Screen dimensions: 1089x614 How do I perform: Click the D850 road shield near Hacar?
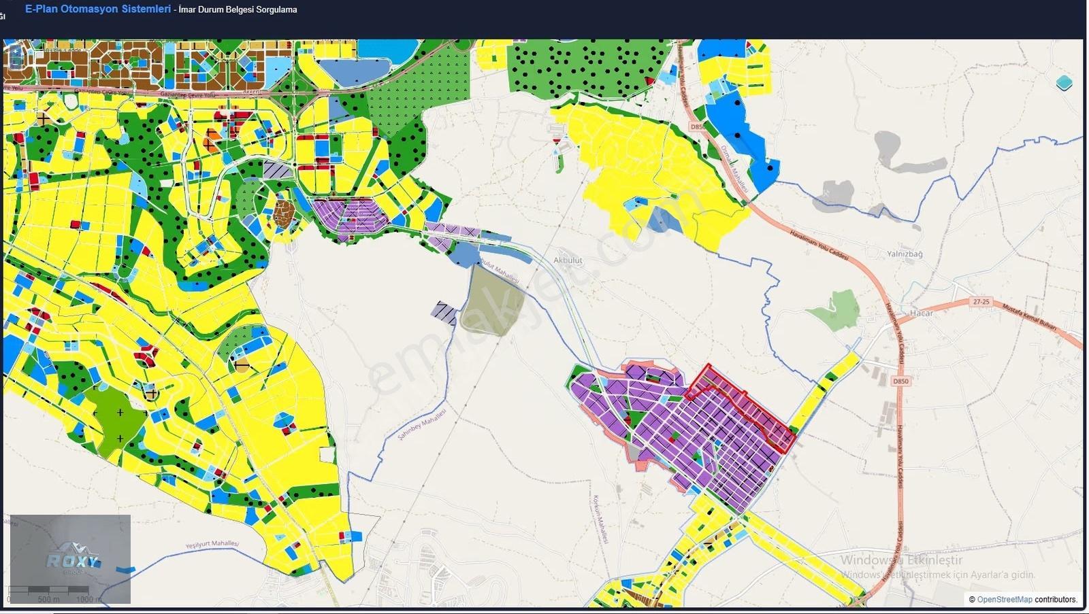pos(900,381)
